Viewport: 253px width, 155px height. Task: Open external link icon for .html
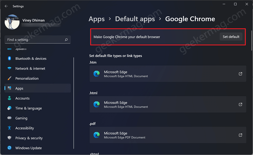(x=240, y=104)
